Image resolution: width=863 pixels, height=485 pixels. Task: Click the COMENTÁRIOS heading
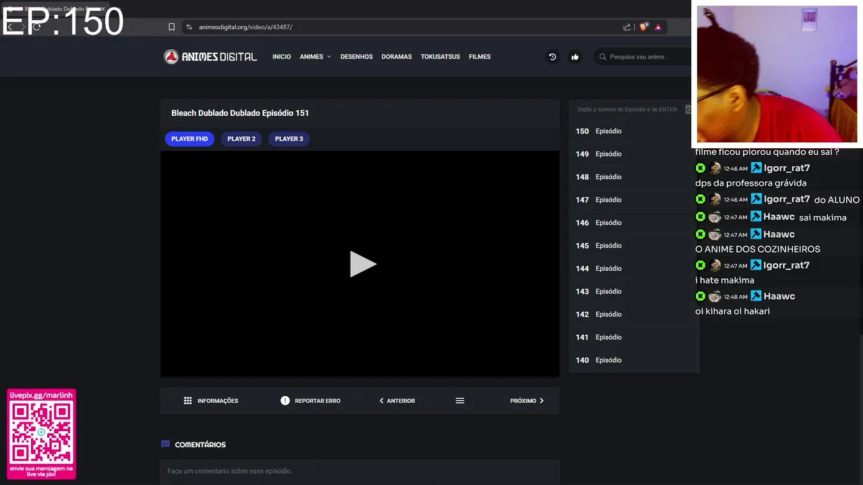click(200, 445)
